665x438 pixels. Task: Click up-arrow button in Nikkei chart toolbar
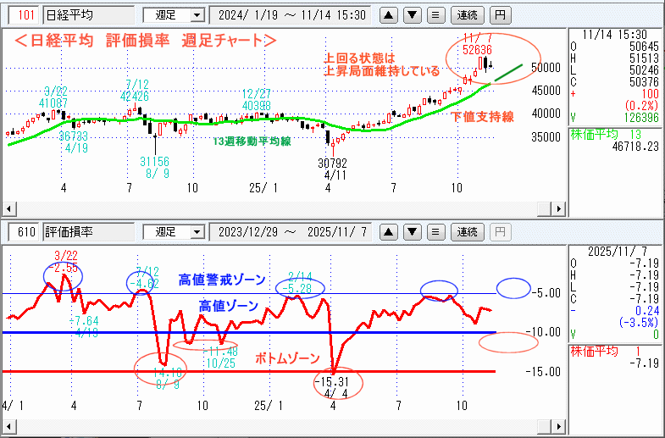pos(389,16)
